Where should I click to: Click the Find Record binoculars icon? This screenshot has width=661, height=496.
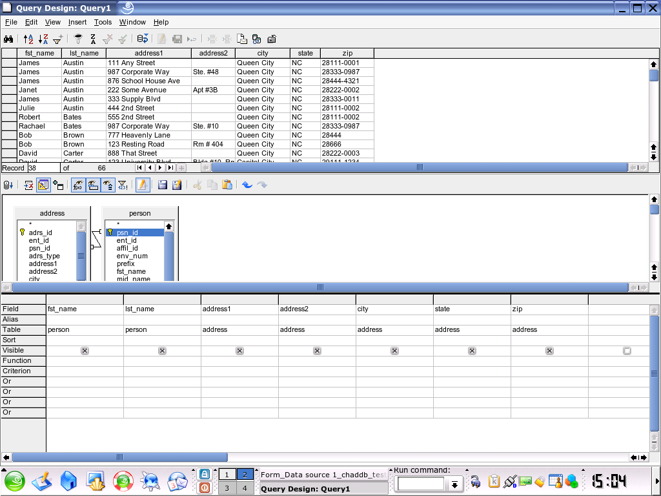(x=9, y=39)
